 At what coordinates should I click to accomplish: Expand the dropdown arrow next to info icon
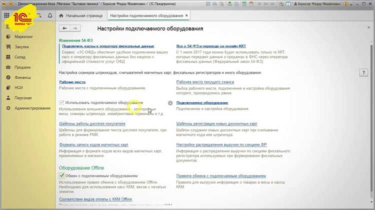pos(351,4)
